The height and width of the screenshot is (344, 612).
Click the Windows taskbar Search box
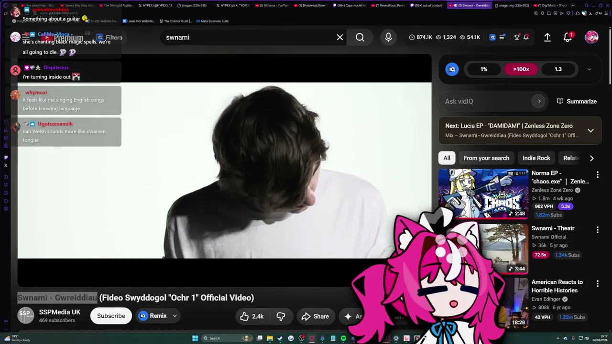click(227, 338)
